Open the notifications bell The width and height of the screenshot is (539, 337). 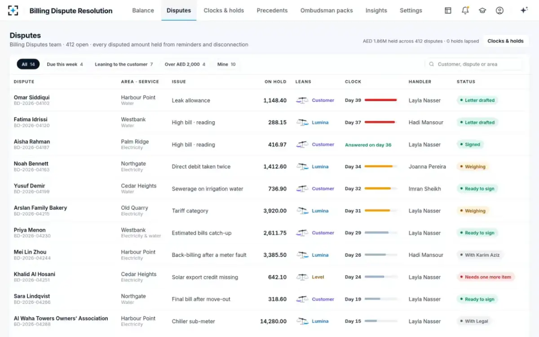tap(465, 10)
